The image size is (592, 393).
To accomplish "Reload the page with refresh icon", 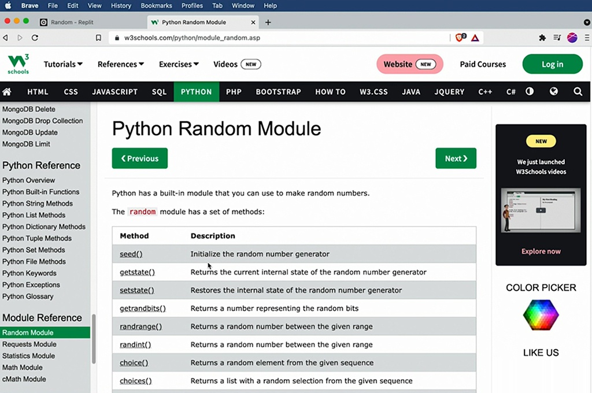I will tap(35, 38).
